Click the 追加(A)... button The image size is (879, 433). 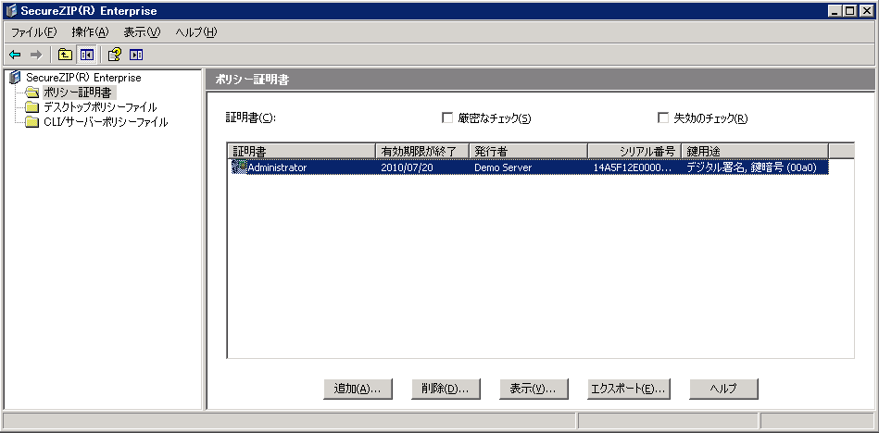358,389
